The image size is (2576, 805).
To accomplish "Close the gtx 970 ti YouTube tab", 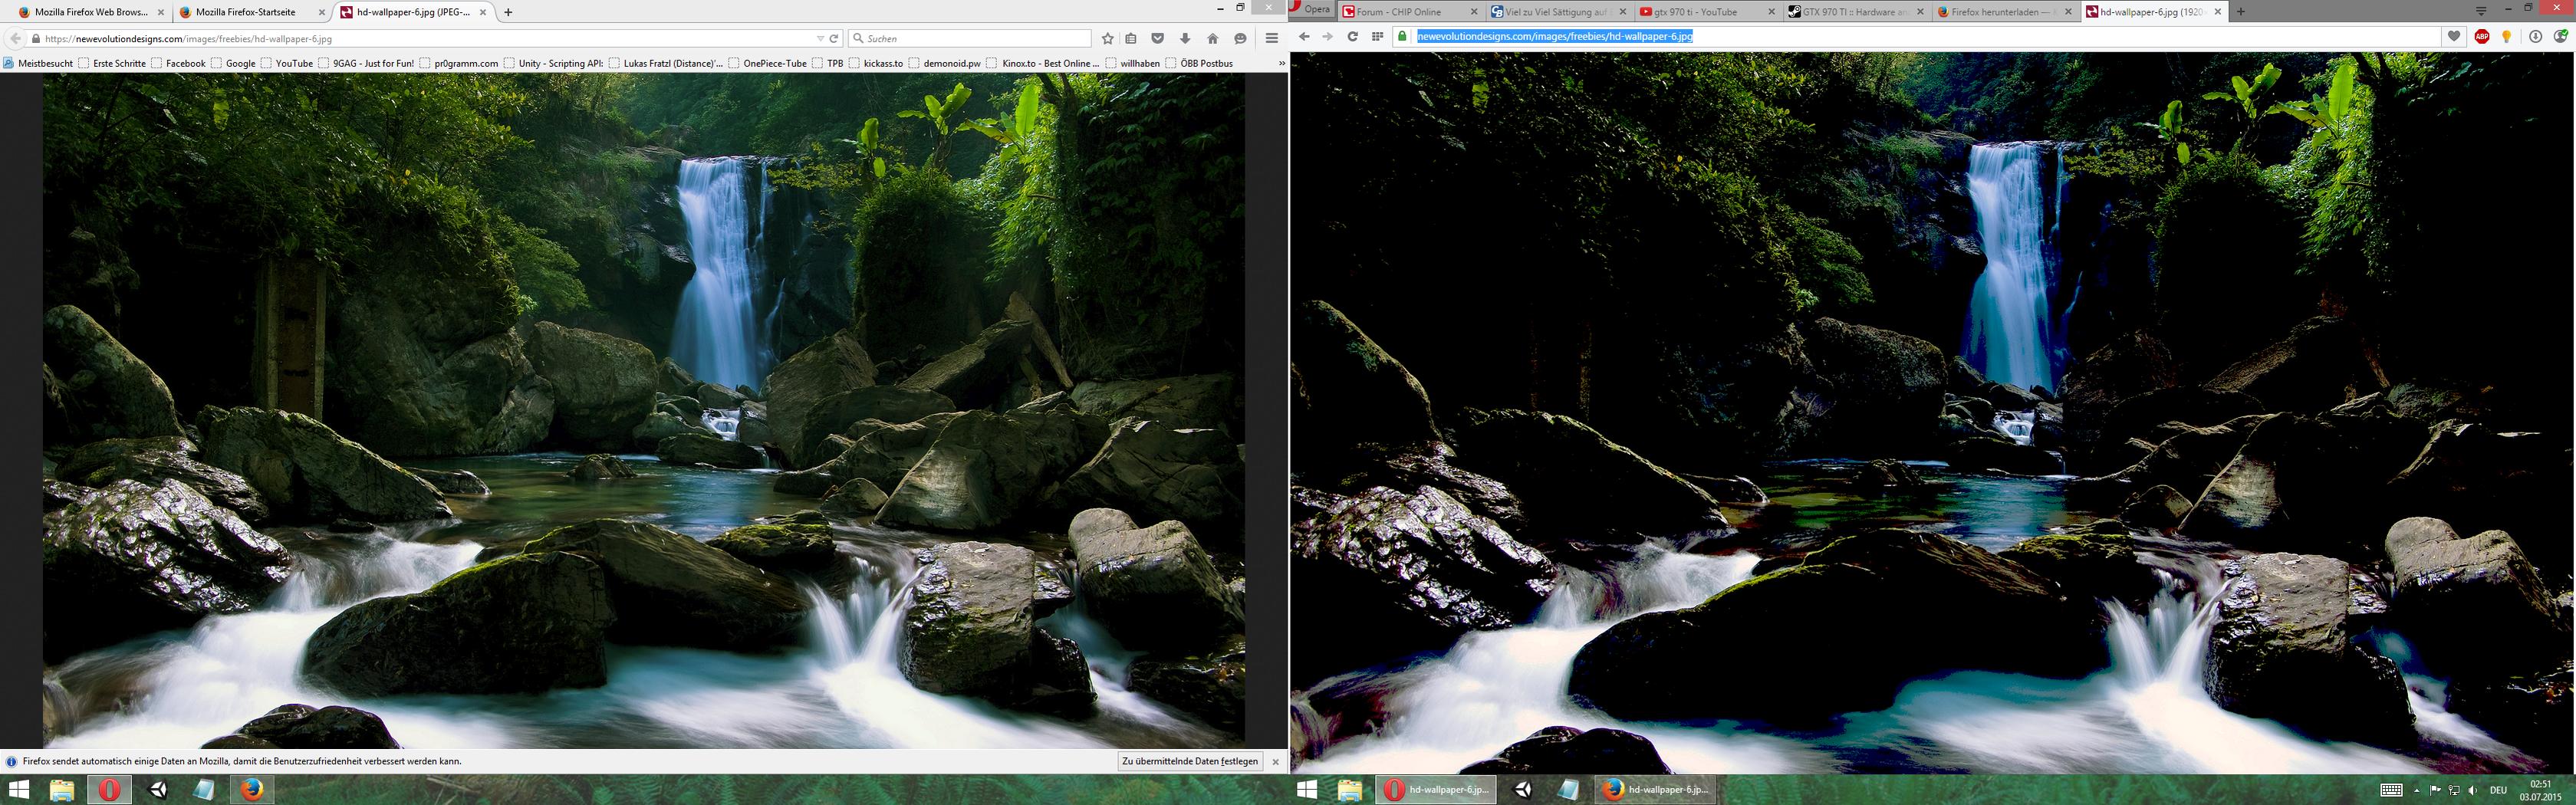I will pos(1771,12).
